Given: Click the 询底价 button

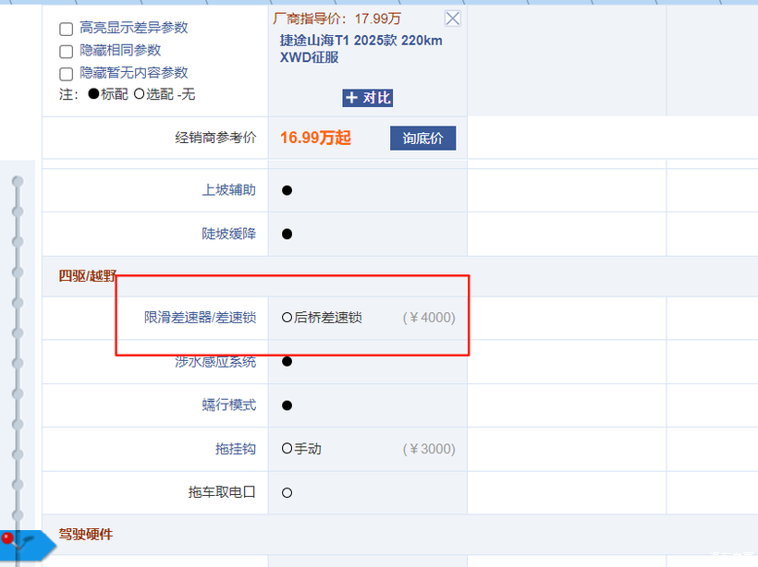Looking at the screenshot, I should pos(423,139).
